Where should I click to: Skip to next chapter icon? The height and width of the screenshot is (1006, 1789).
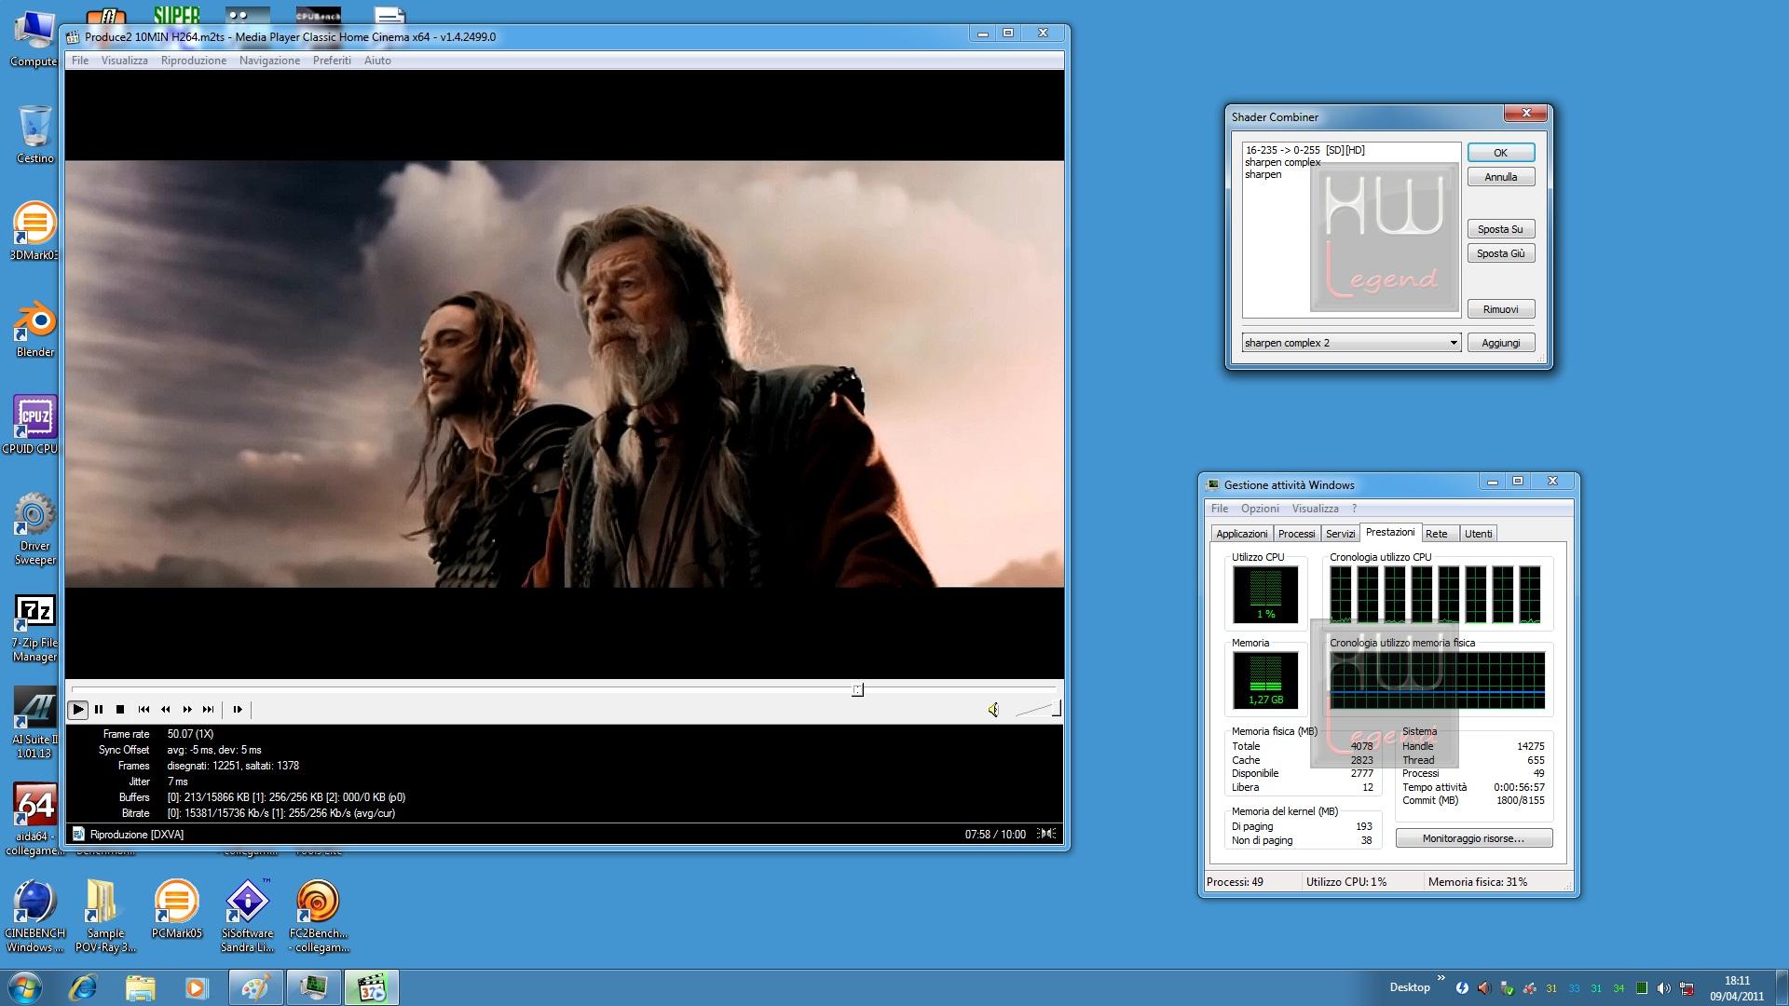pyautogui.click(x=208, y=710)
